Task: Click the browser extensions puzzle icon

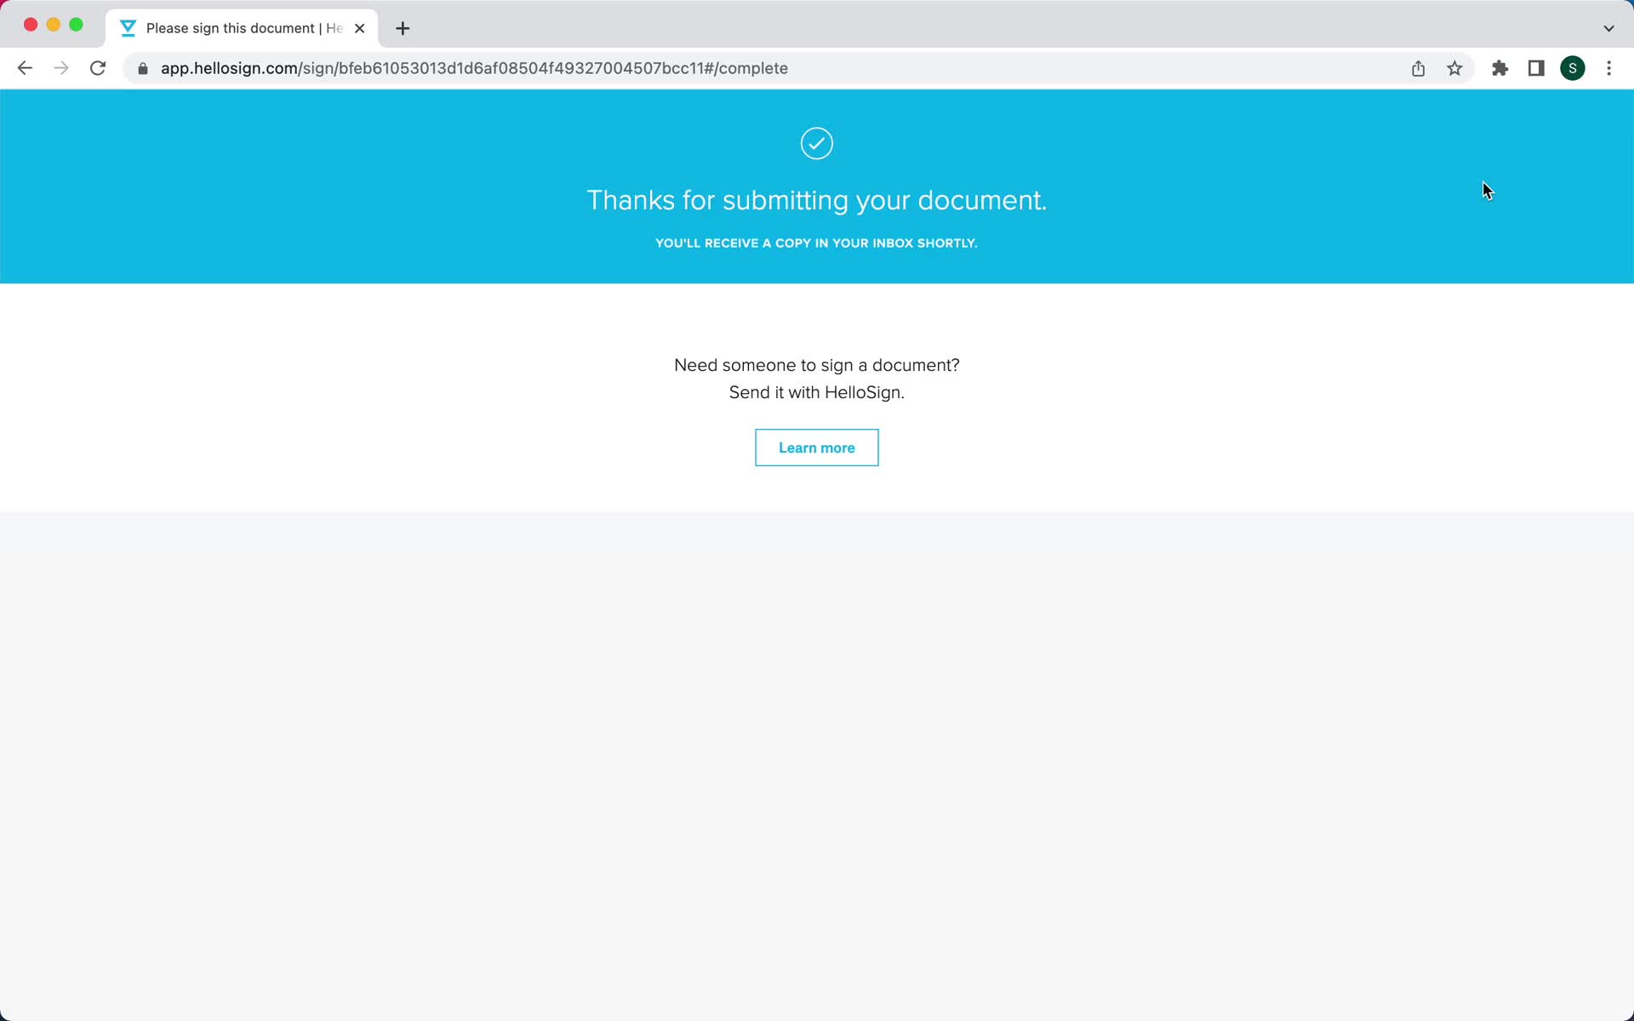Action: click(1500, 68)
